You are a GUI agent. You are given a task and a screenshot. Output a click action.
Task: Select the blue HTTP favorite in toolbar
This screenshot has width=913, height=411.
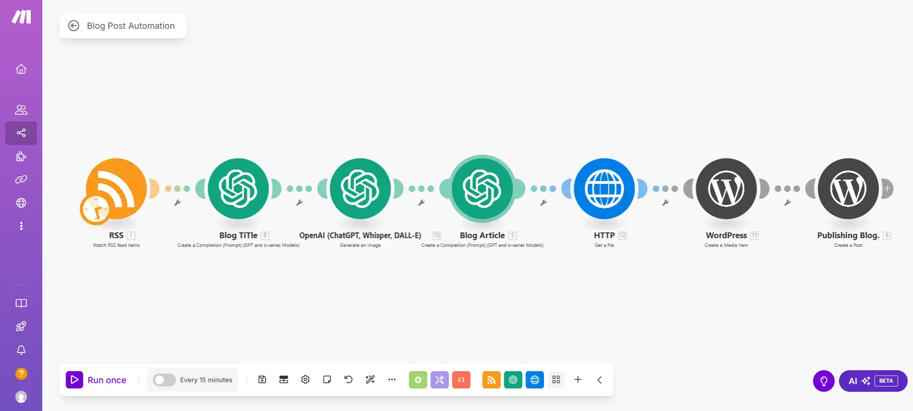point(534,380)
